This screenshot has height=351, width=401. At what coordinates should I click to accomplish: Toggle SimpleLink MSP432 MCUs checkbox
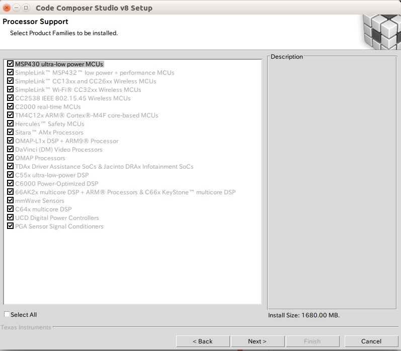pyautogui.click(x=10, y=72)
